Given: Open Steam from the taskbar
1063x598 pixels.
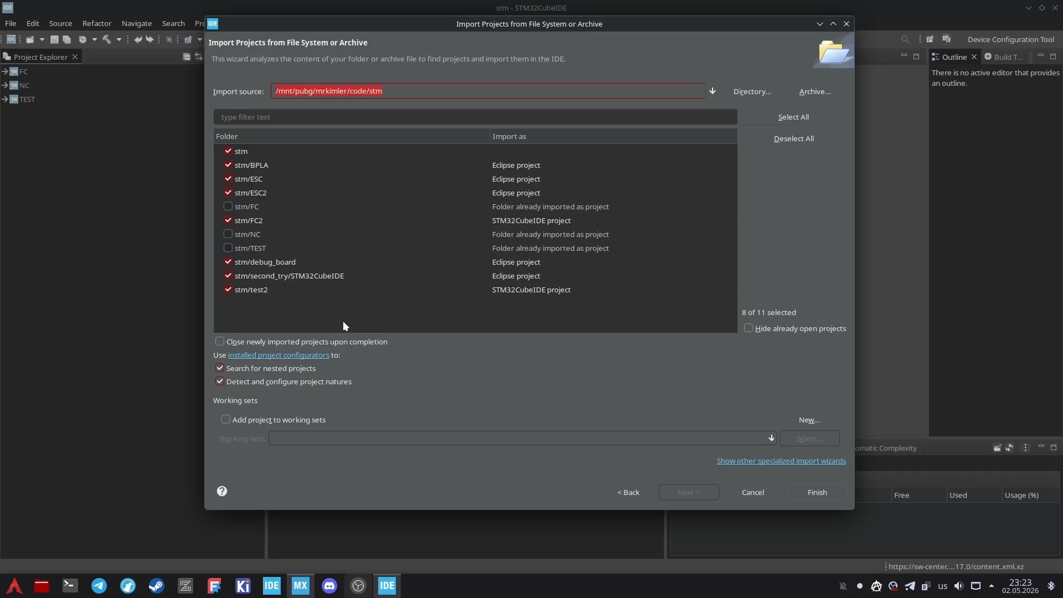Looking at the screenshot, I should (x=157, y=586).
